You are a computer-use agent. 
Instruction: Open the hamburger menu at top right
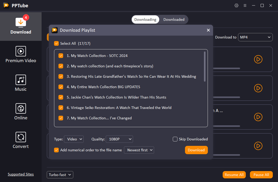[245, 5]
